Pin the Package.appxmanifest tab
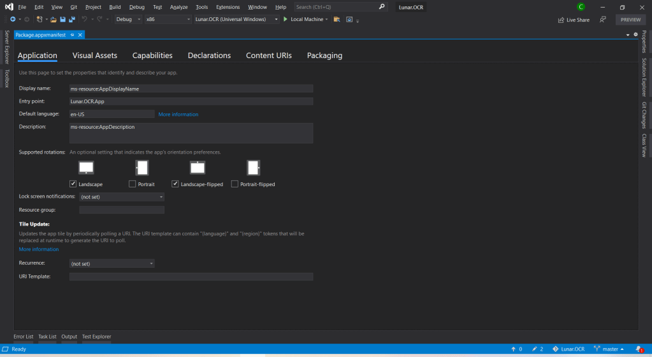 (73, 34)
